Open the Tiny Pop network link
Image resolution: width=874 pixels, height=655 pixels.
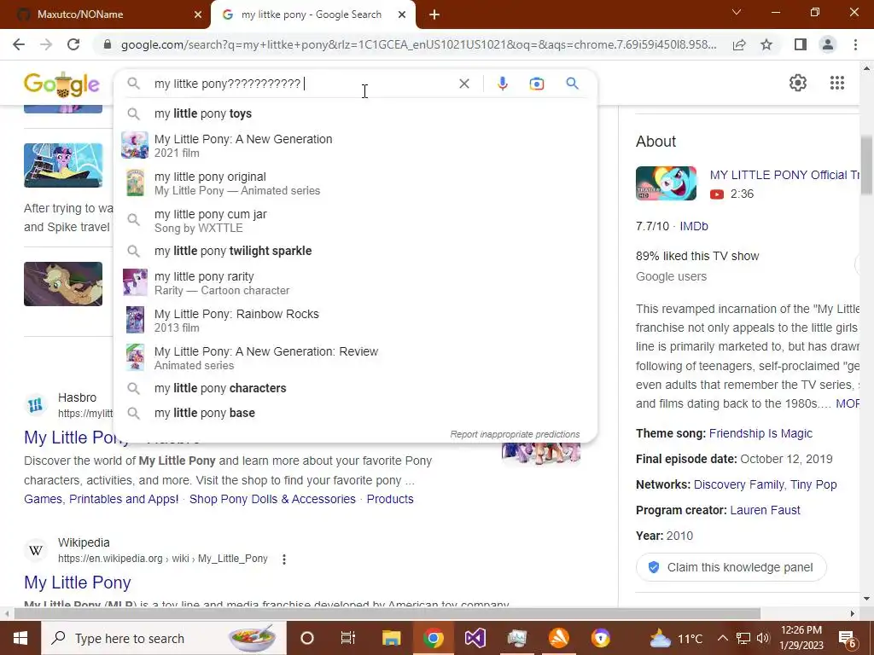(x=813, y=484)
